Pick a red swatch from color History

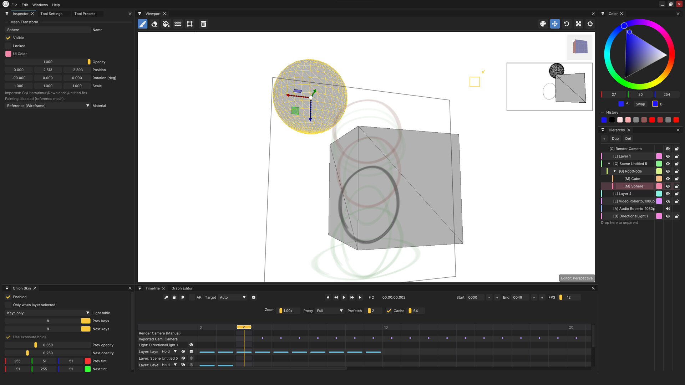click(652, 120)
